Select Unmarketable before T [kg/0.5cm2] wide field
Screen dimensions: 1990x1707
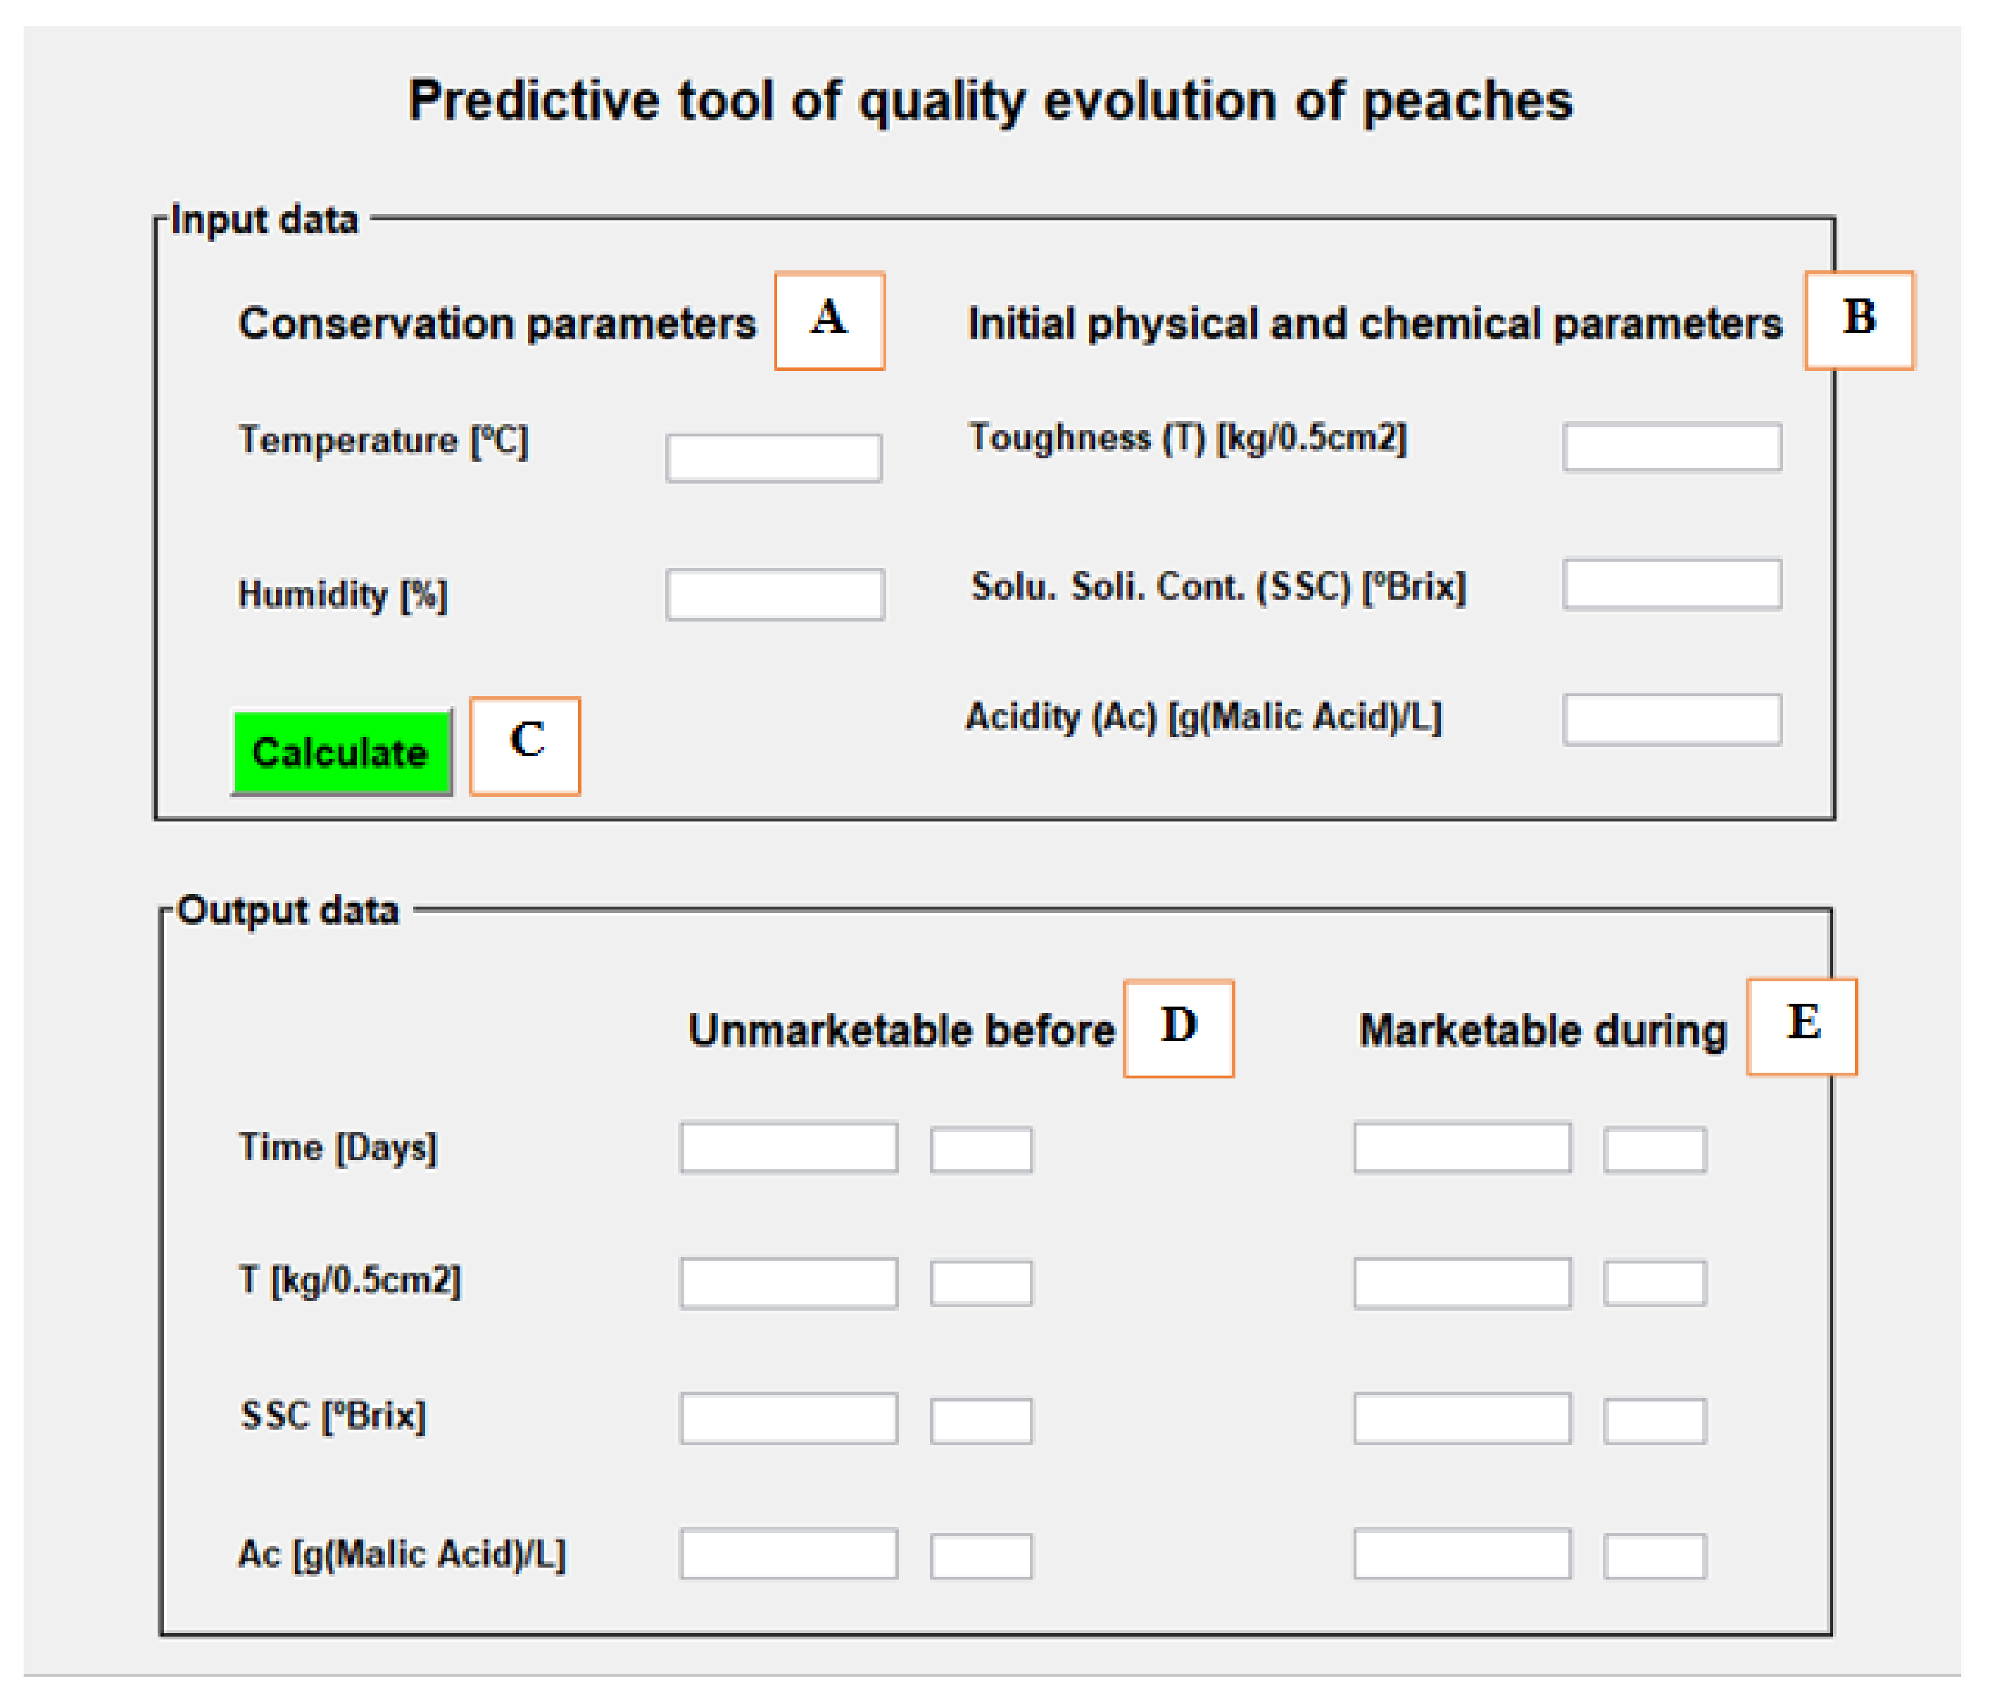[x=788, y=1283]
